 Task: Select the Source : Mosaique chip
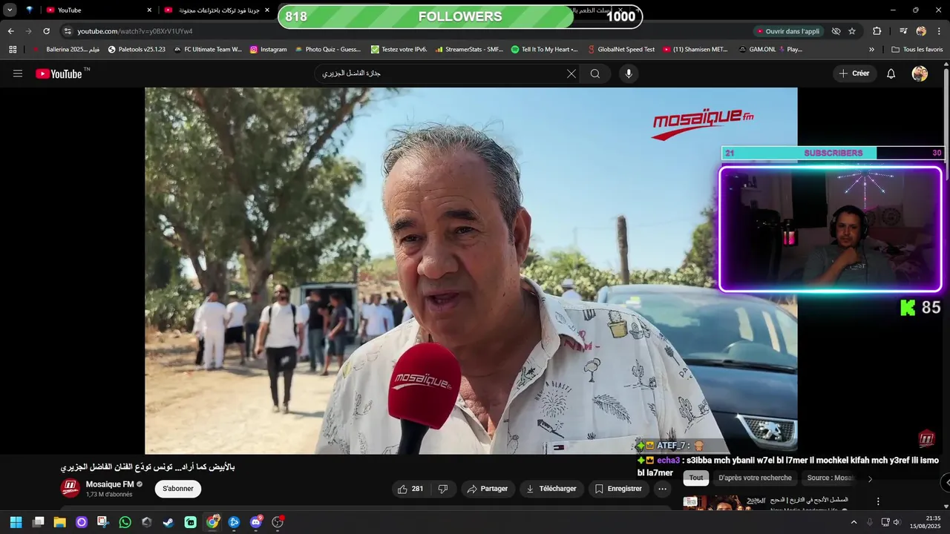click(x=831, y=478)
